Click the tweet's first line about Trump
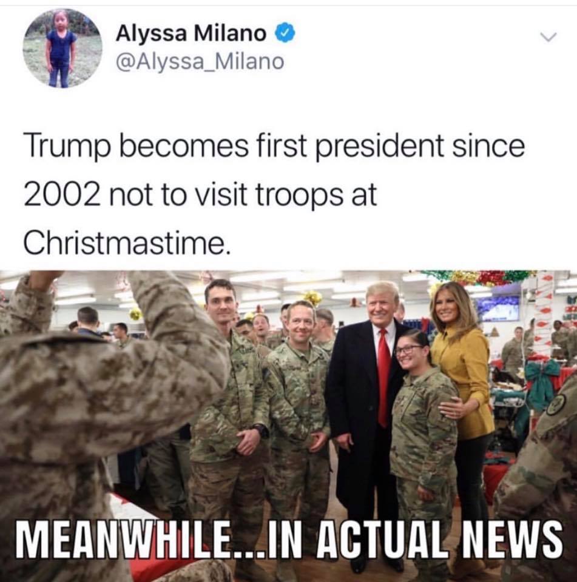The image size is (577, 582). coord(275,147)
